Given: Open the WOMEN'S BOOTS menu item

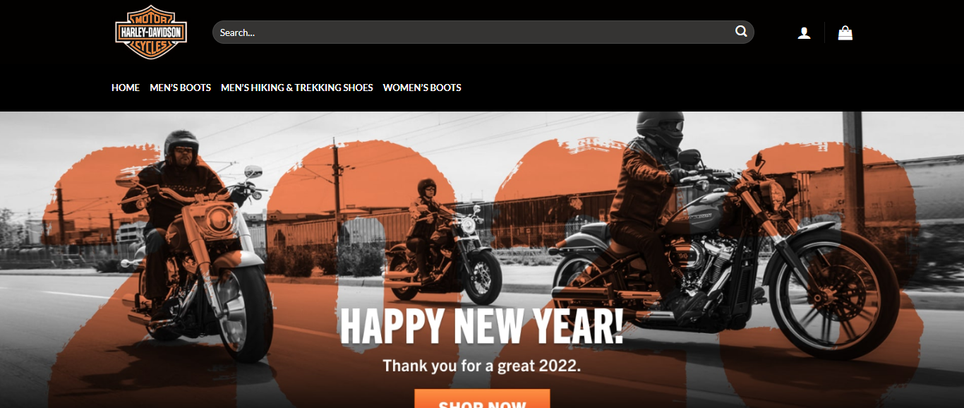Looking at the screenshot, I should (422, 88).
